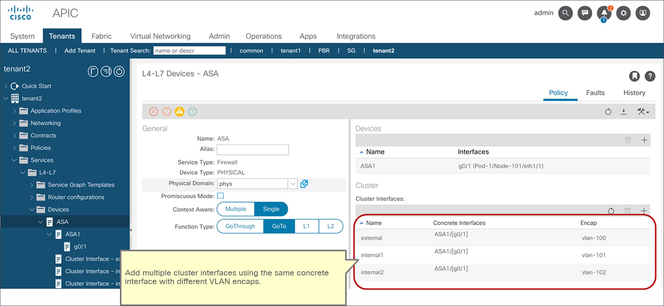Click the ALL TENANTS link
Viewport: 664px width, 306px height.
(x=27, y=50)
